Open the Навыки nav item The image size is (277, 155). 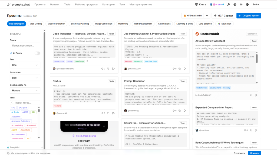pyautogui.click(x=55, y=5)
